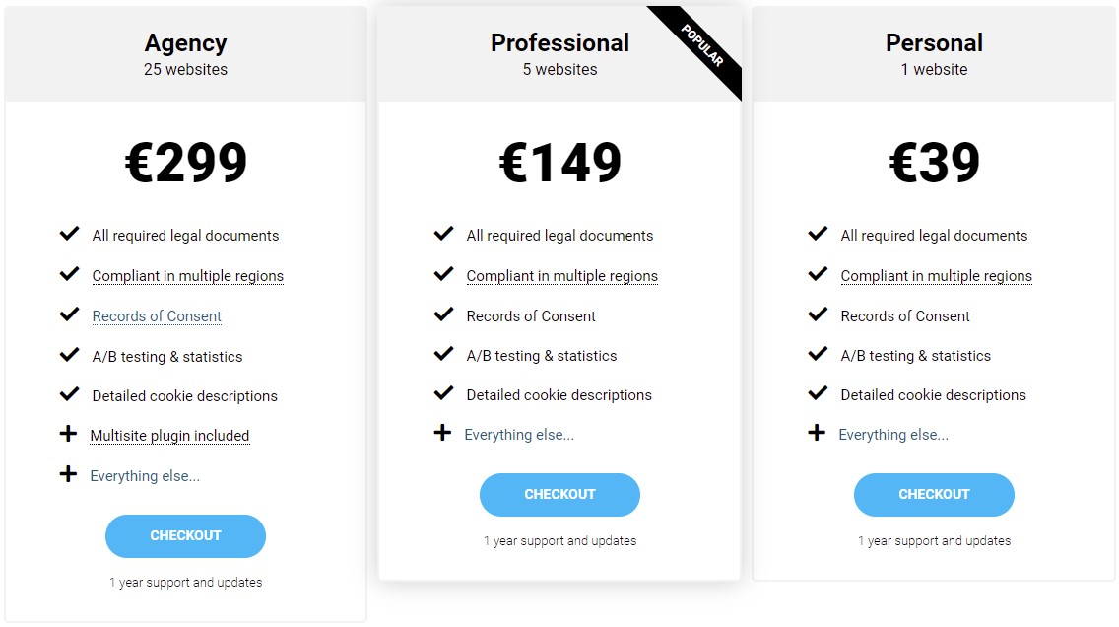1119x627 pixels.
Task: Open Professional 'Compliant in multiple regions' link
Action: (561, 276)
